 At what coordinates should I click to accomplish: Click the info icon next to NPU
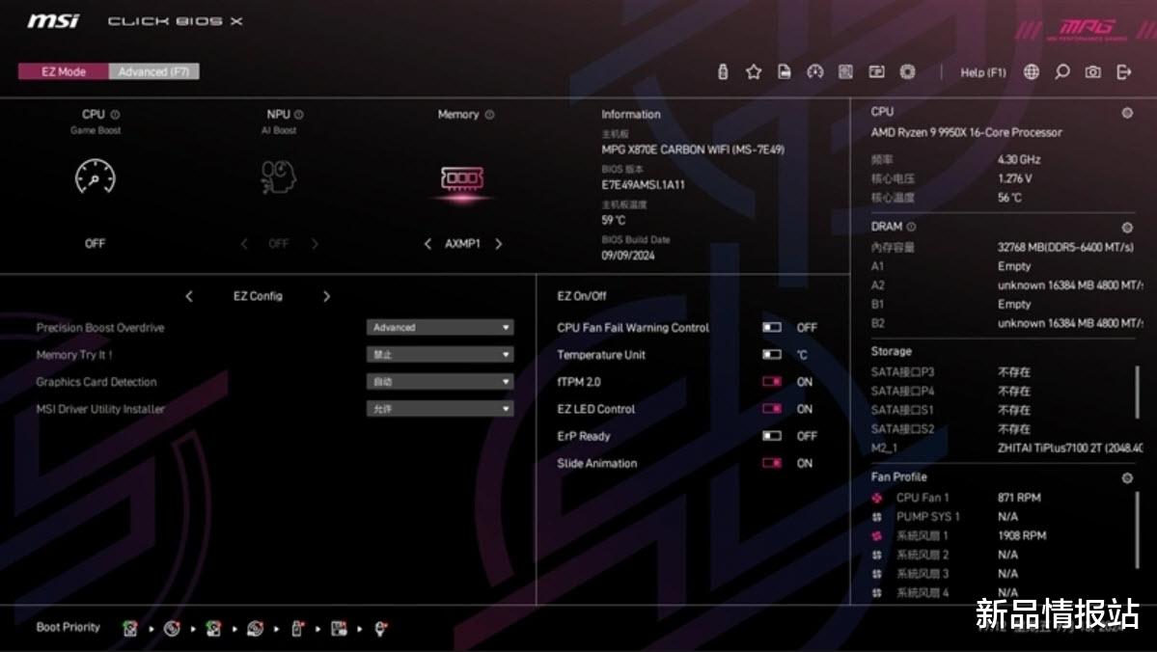click(299, 115)
